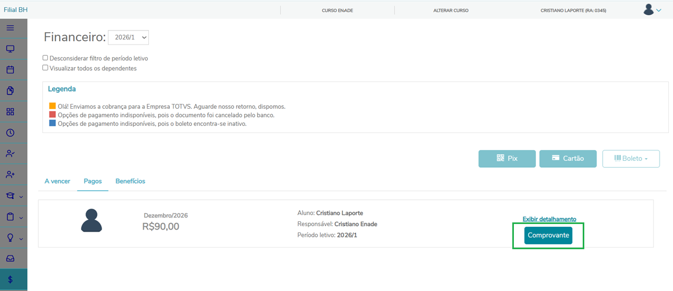Open the Boleto dropdown button

coord(631,159)
